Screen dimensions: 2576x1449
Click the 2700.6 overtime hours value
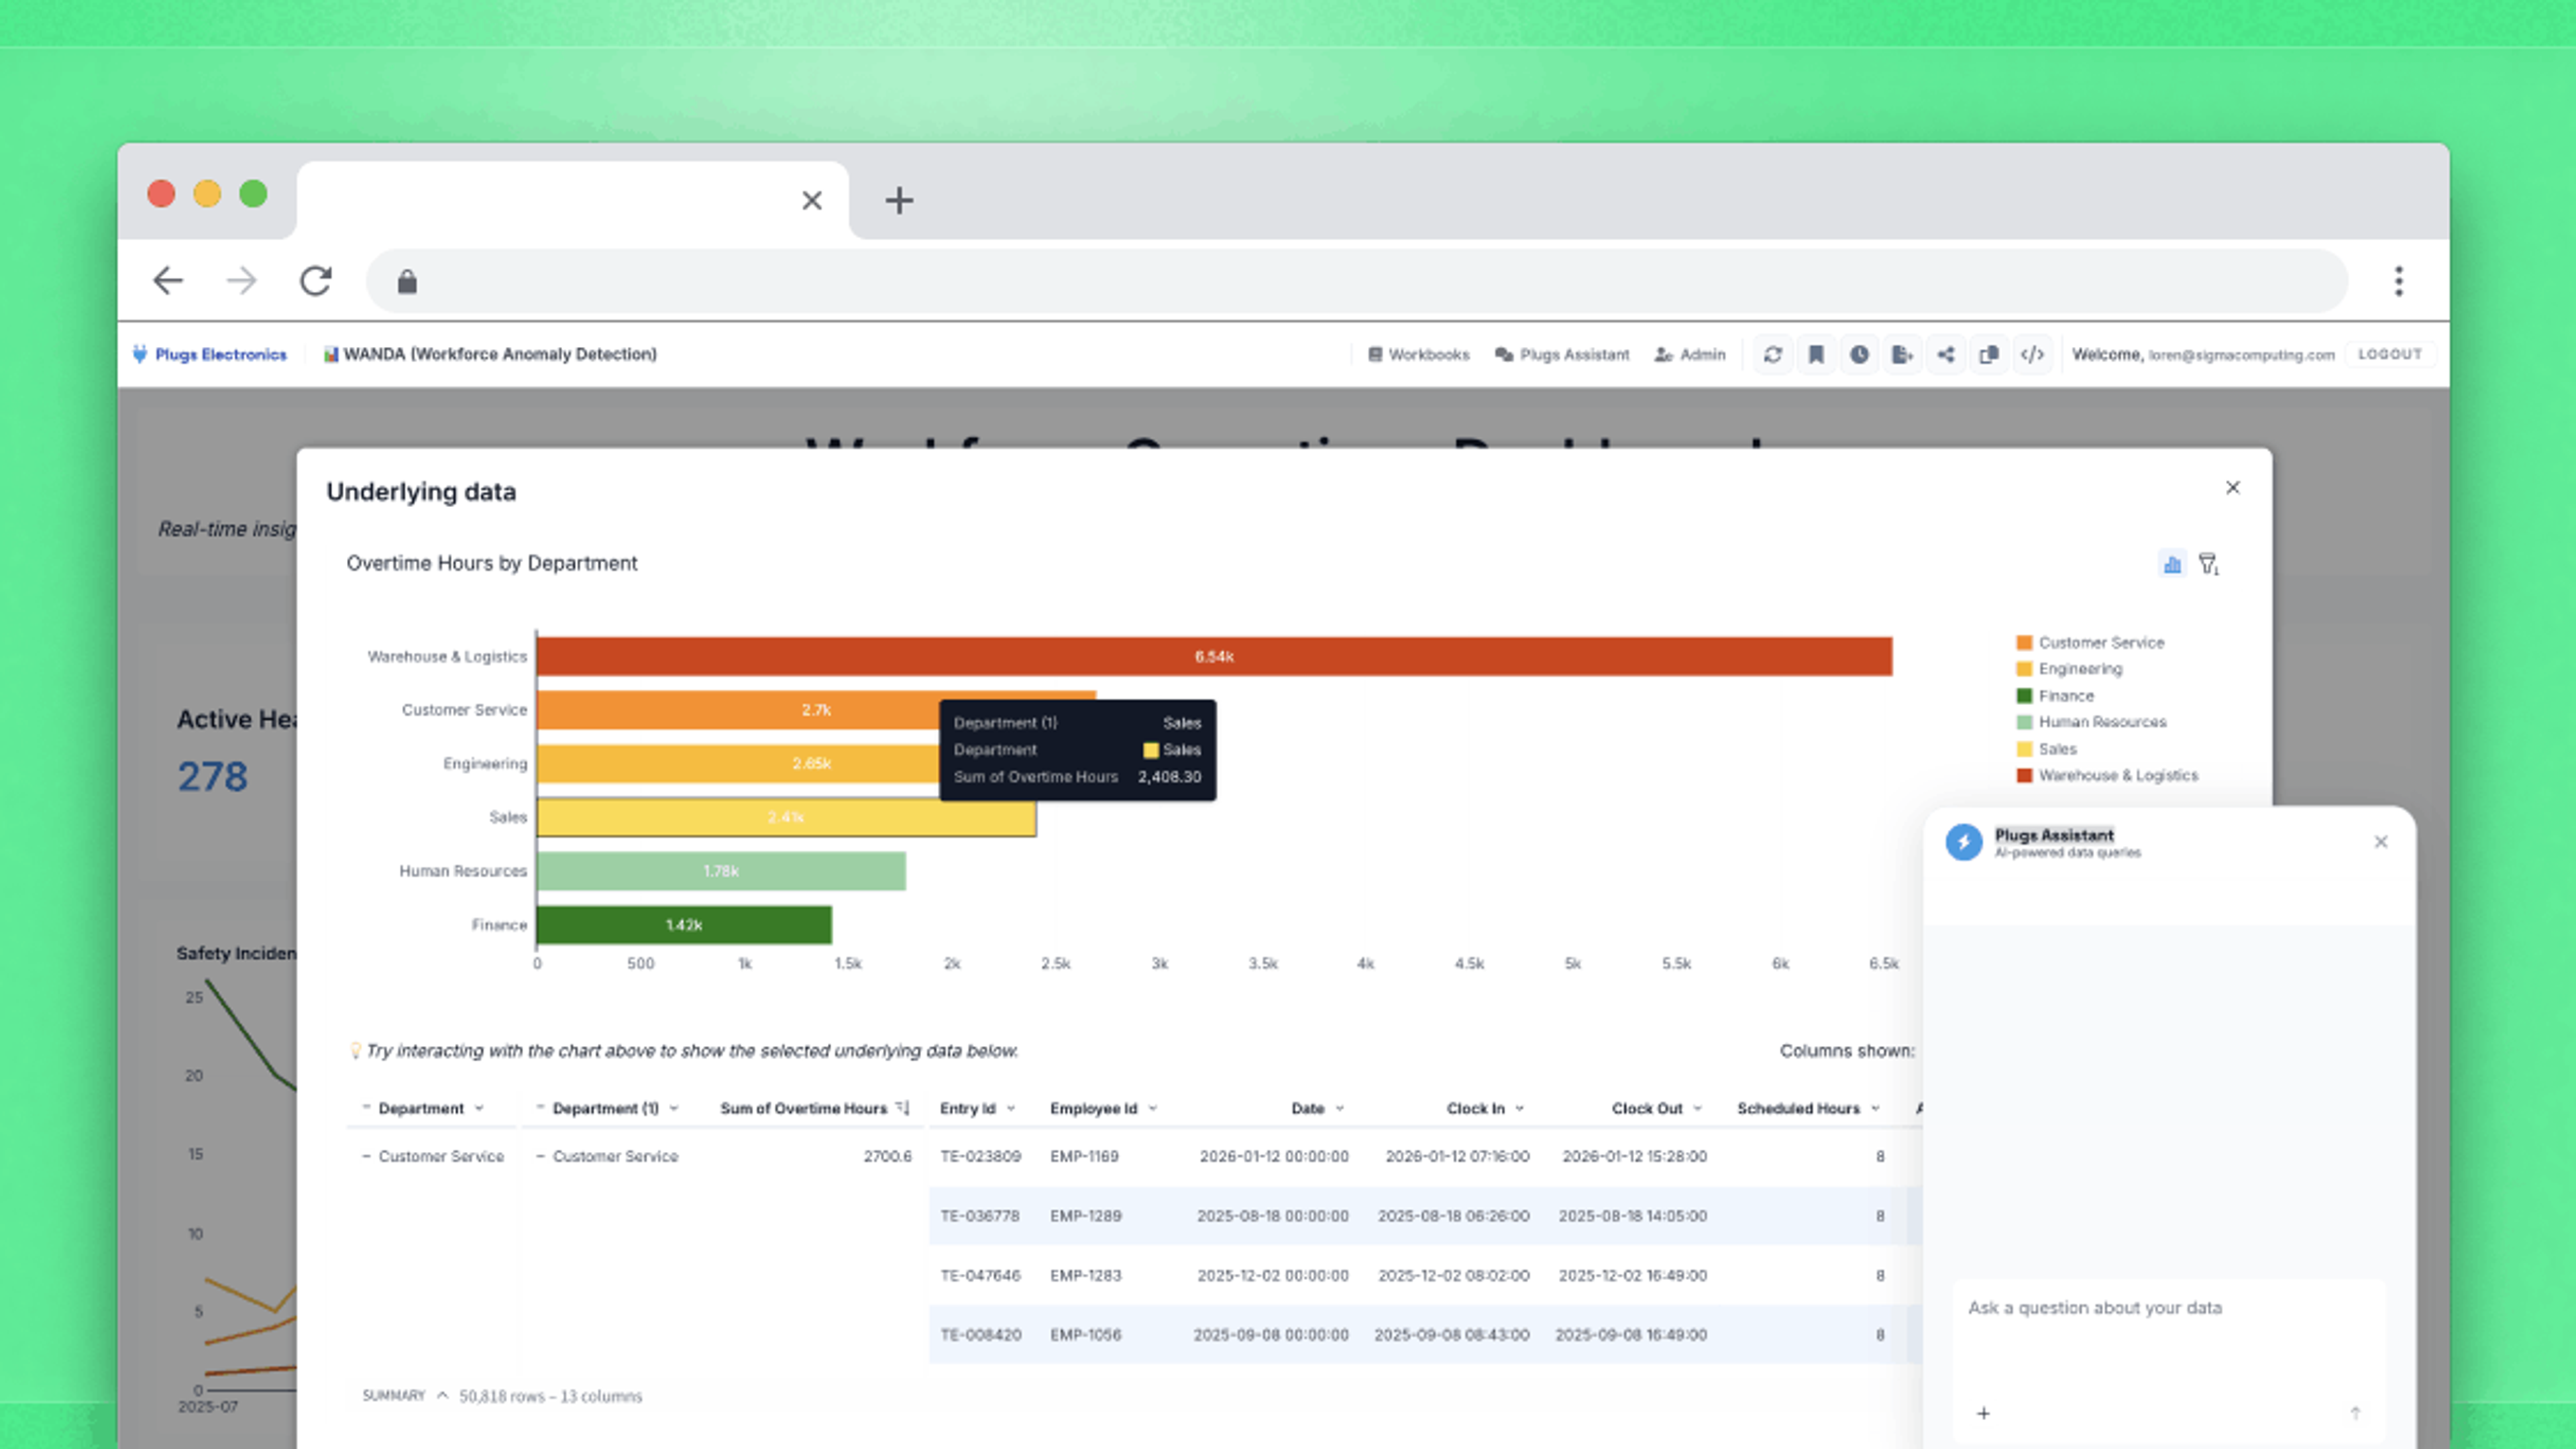tap(888, 1156)
